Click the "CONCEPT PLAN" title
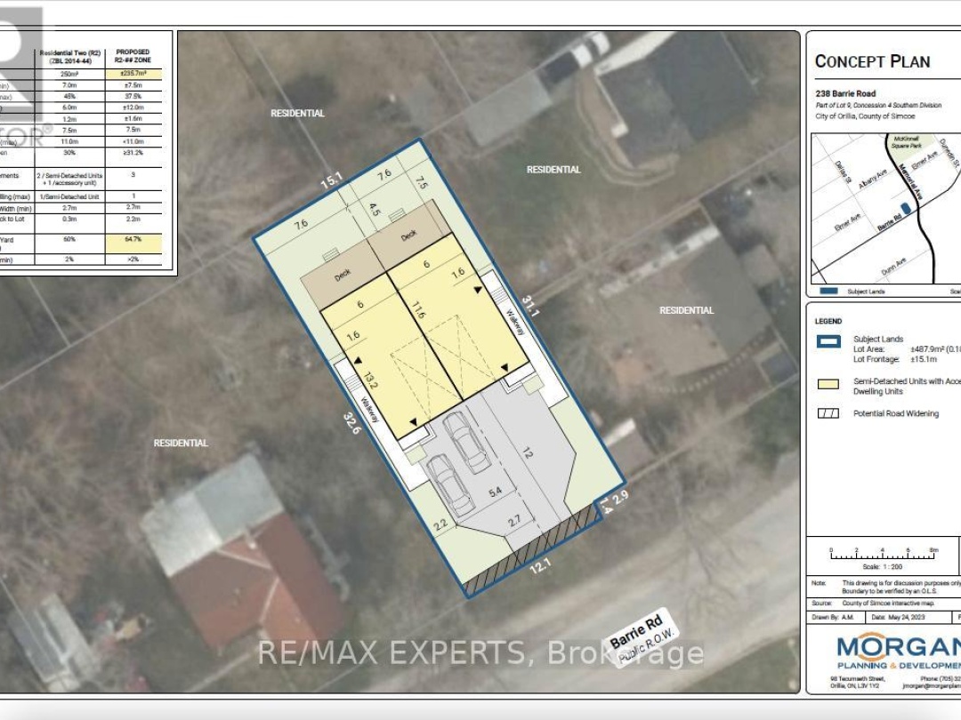The image size is (961, 720). point(872,61)
